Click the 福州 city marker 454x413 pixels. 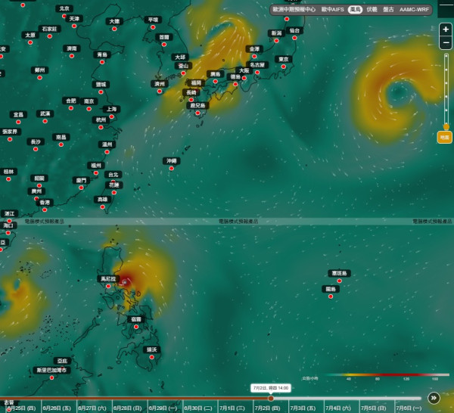(x=96, y=172)
